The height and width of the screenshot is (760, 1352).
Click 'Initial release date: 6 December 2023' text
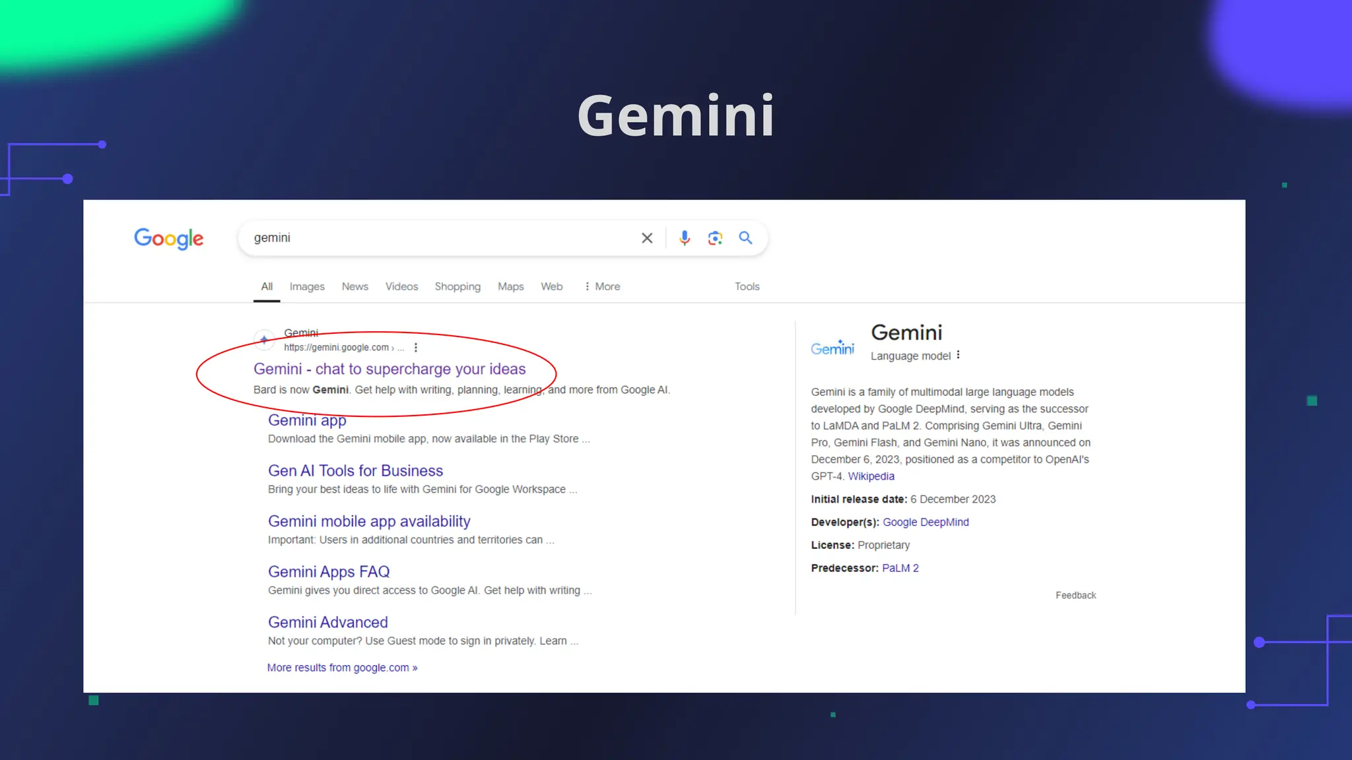coord(903,499)
